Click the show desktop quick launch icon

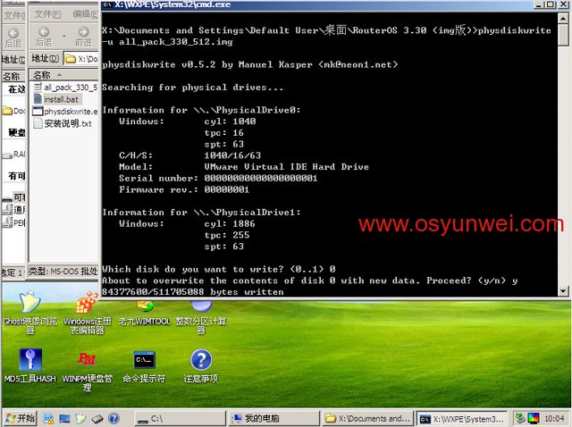point(64,419)
